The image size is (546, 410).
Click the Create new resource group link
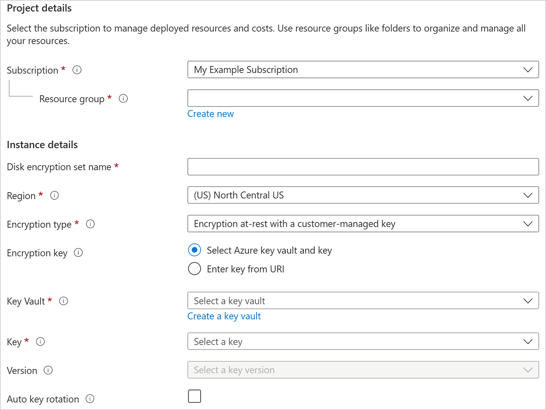(211, 114)
